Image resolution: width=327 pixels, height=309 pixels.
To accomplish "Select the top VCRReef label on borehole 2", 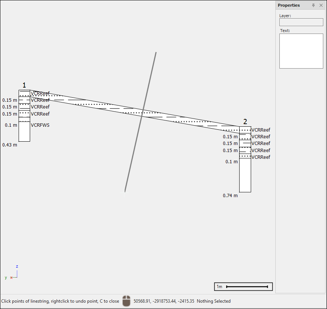I will coord(261,130).
